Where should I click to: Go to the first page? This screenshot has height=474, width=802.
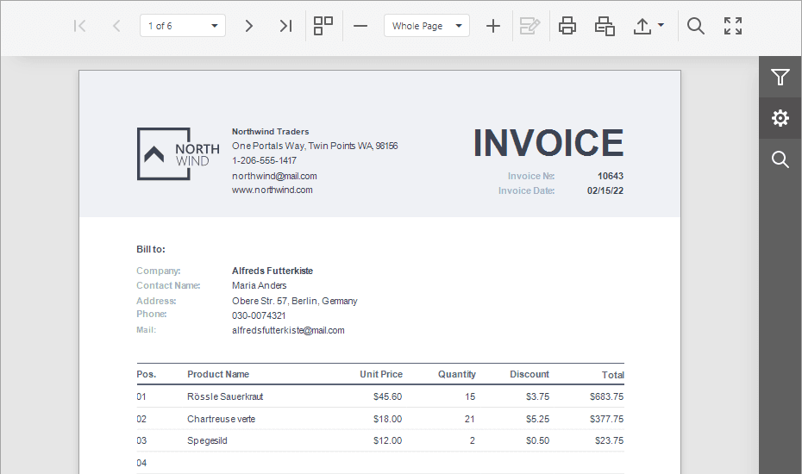[80, 26]
